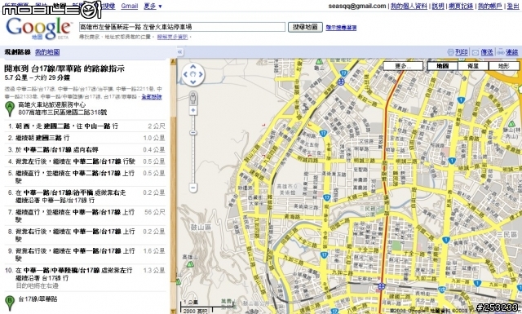Click the 探索更多資訊 link under search box

tap(172, 37)
